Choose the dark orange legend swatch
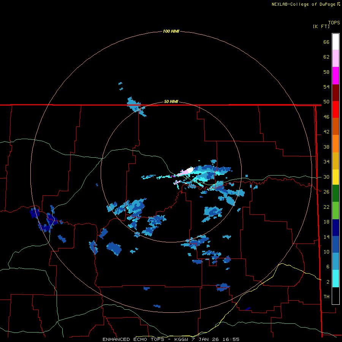 [336, 126]
